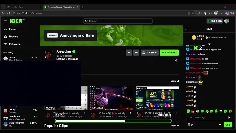The width and height of the screenshot is (236, 133).
Task: Open the JuggDraco channel in Following
Action: (x=20, y=117)
